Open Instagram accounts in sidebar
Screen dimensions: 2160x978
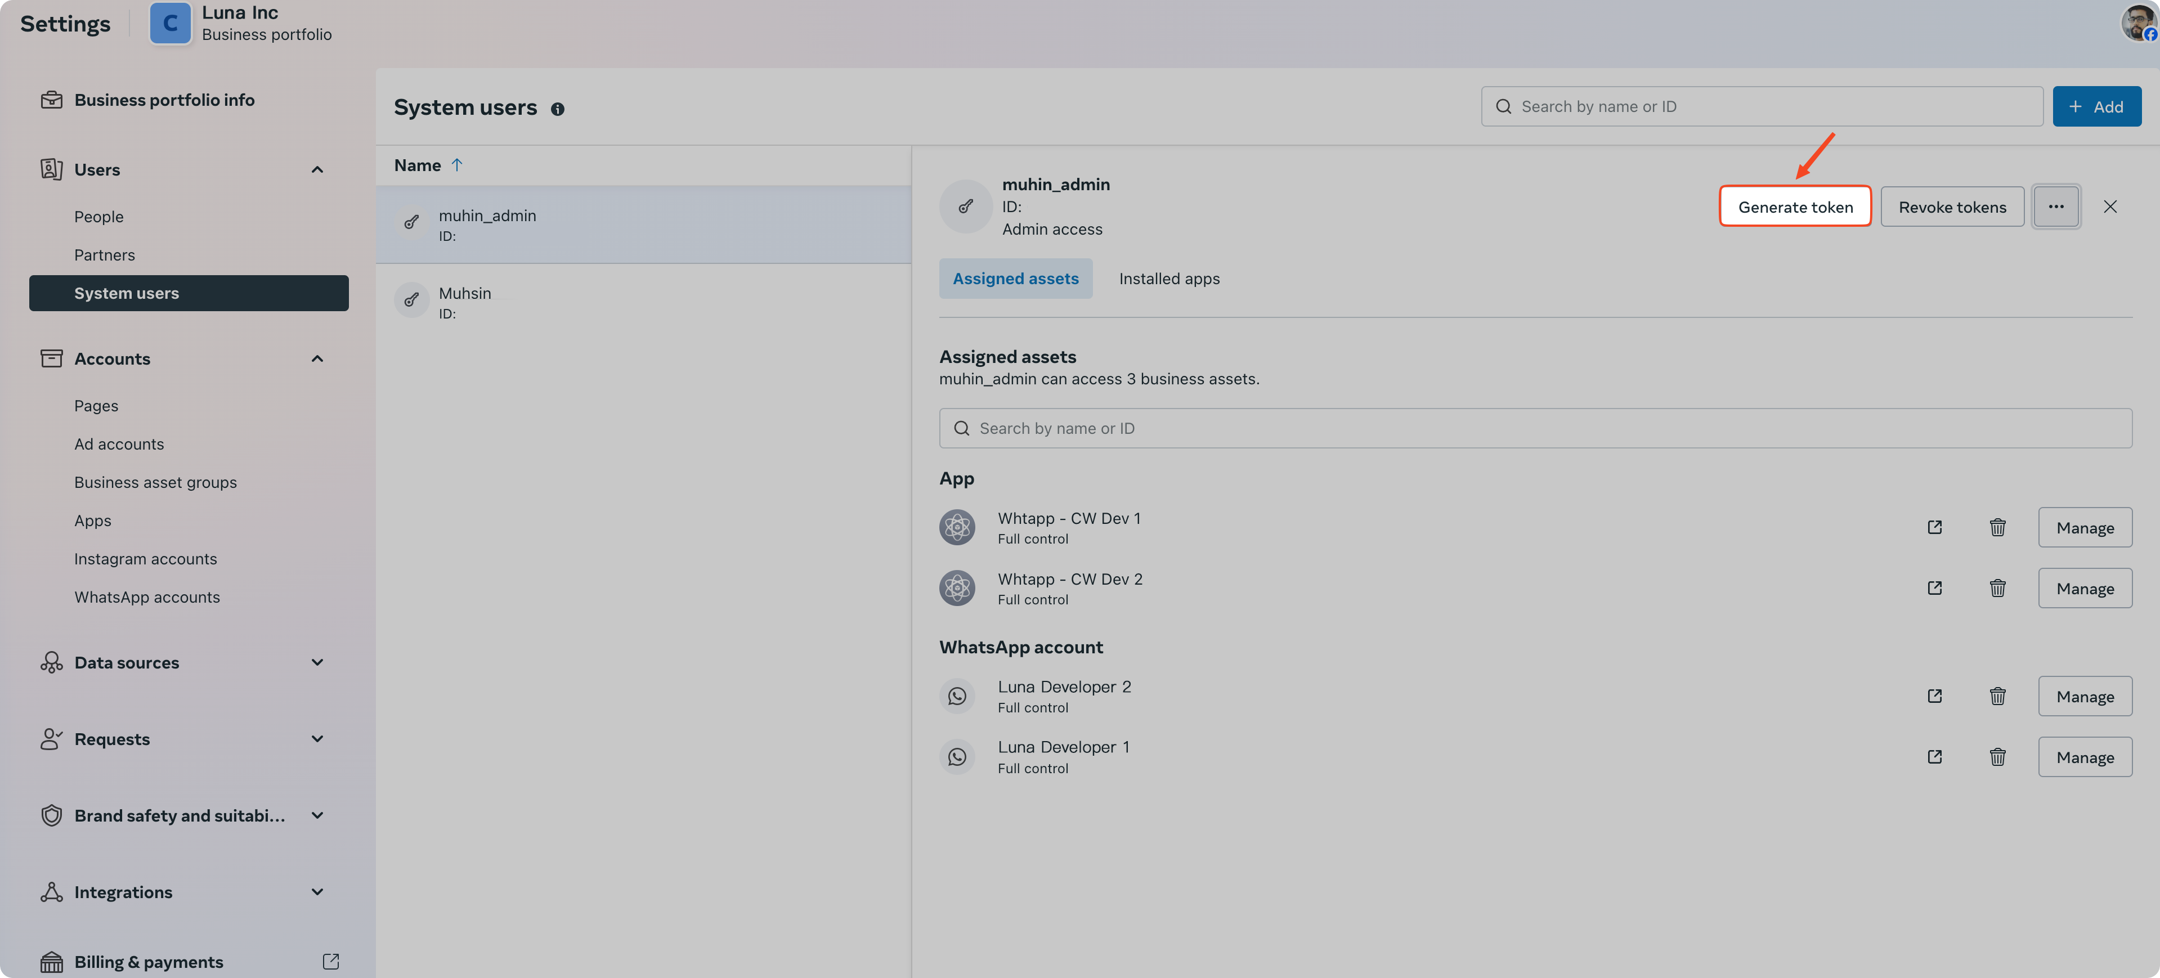pos(145,559)
